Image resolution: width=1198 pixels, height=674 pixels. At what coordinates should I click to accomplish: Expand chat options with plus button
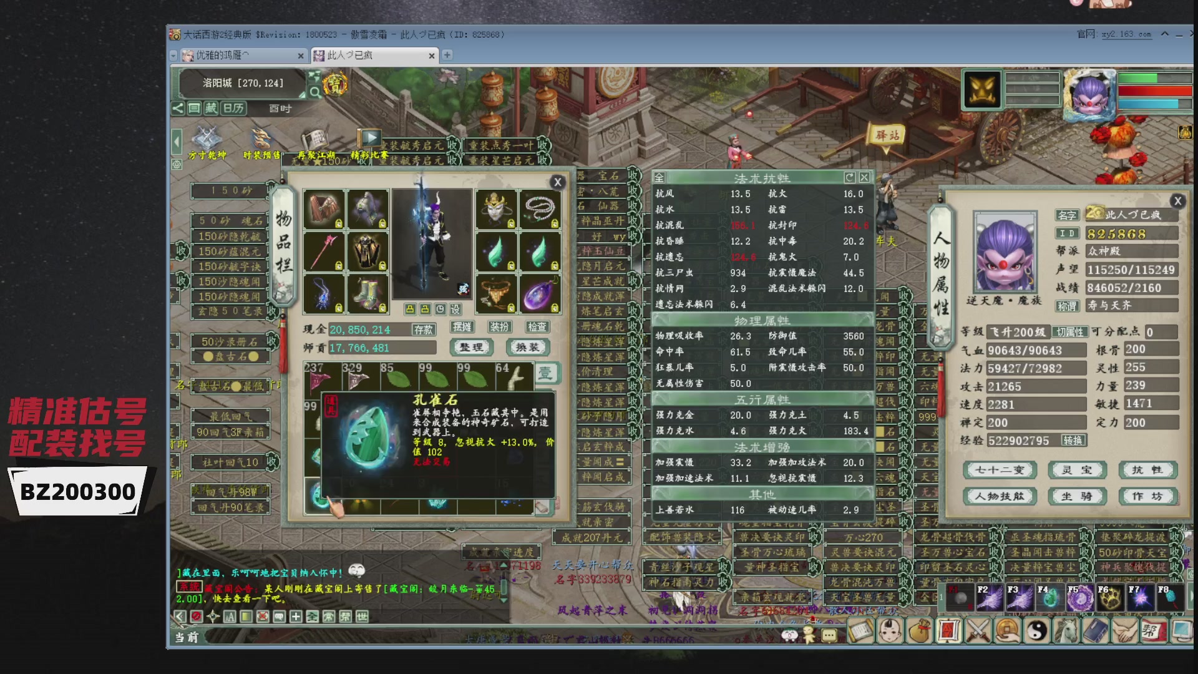pyautogui.click(x=296, y=617)
